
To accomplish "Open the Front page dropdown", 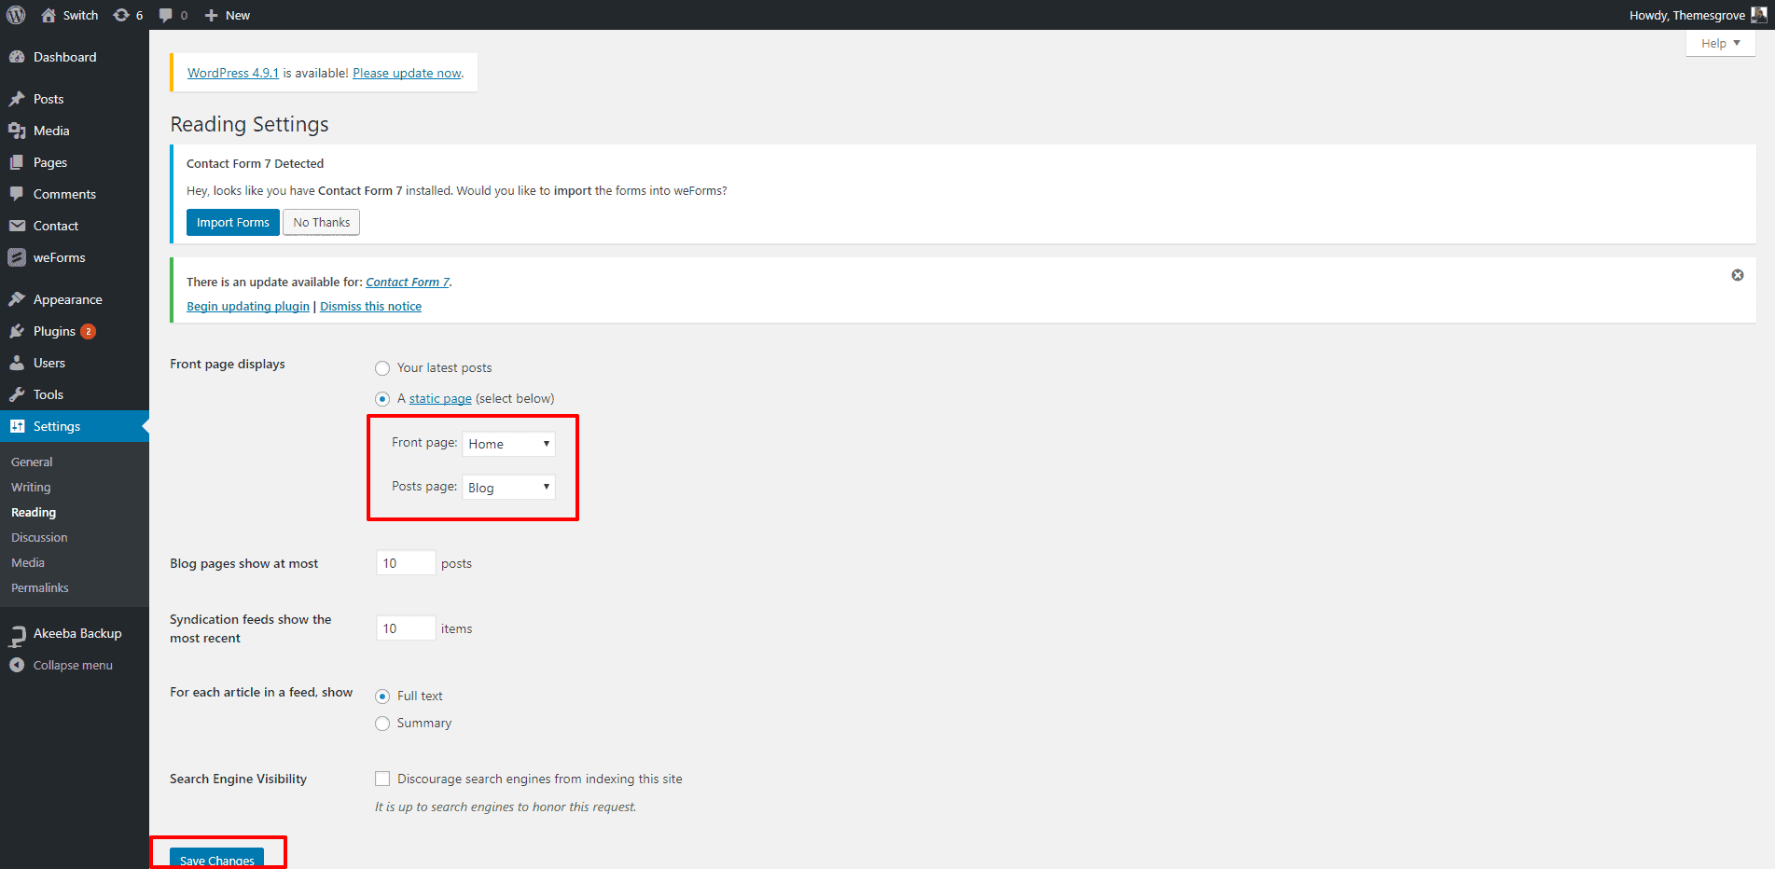I will 508,444.
